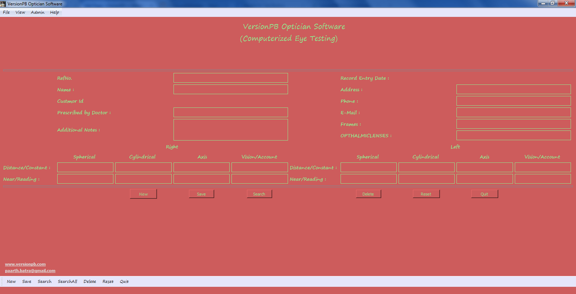This screenshot has width=576, height=294.
Task: Select Search in the bottom toolbar
Action: [45, 281]
